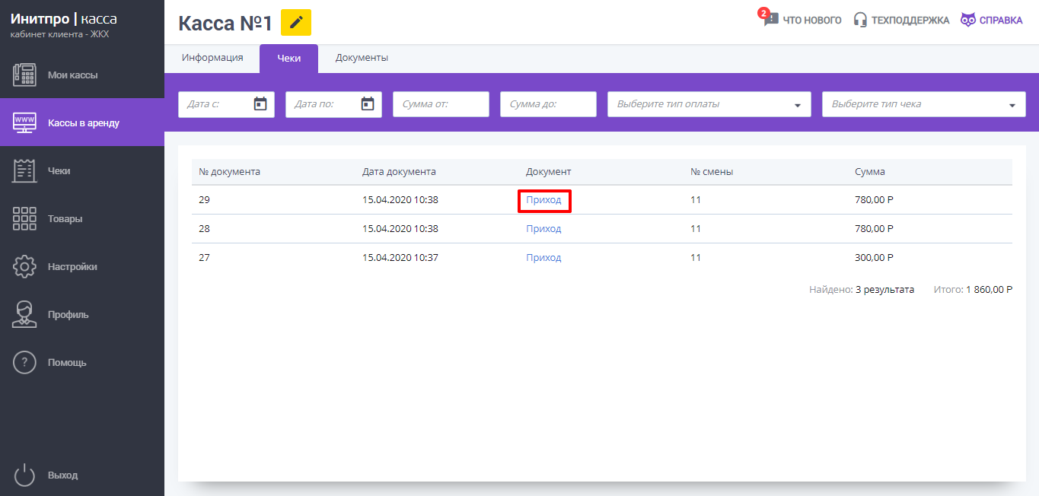Click Найдено: 3 результата text
Image resolution: width=1039 pixels, height=496 pixels.
pyautogui.click(x=862, y=290)
